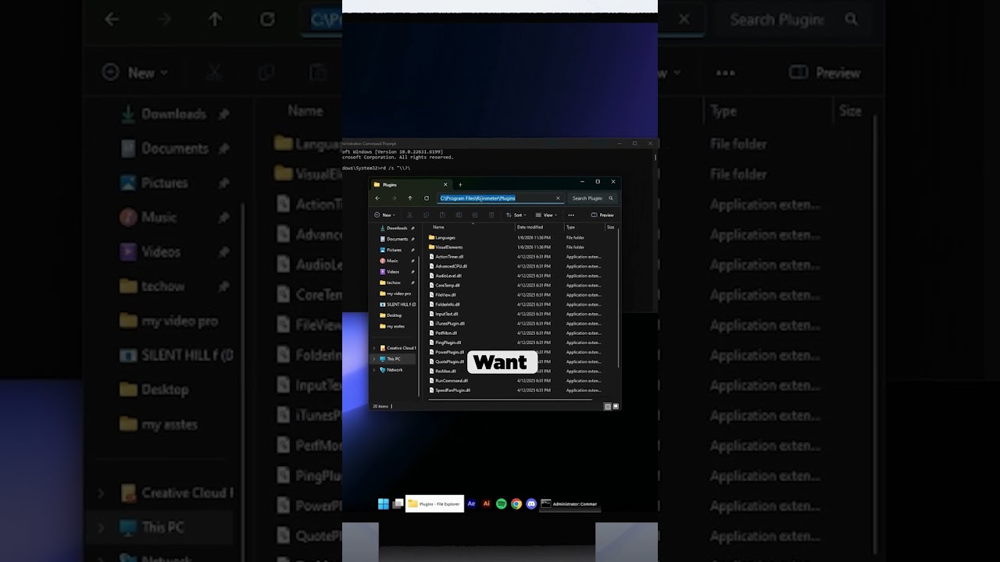
Task: Click the Up one level arrow
Action: [x=410, y=198]
